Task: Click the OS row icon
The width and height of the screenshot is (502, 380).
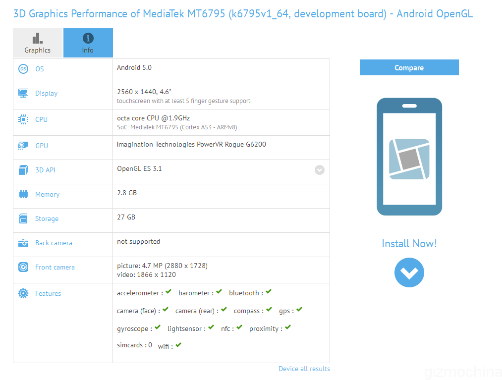Action: pos(23,69)
